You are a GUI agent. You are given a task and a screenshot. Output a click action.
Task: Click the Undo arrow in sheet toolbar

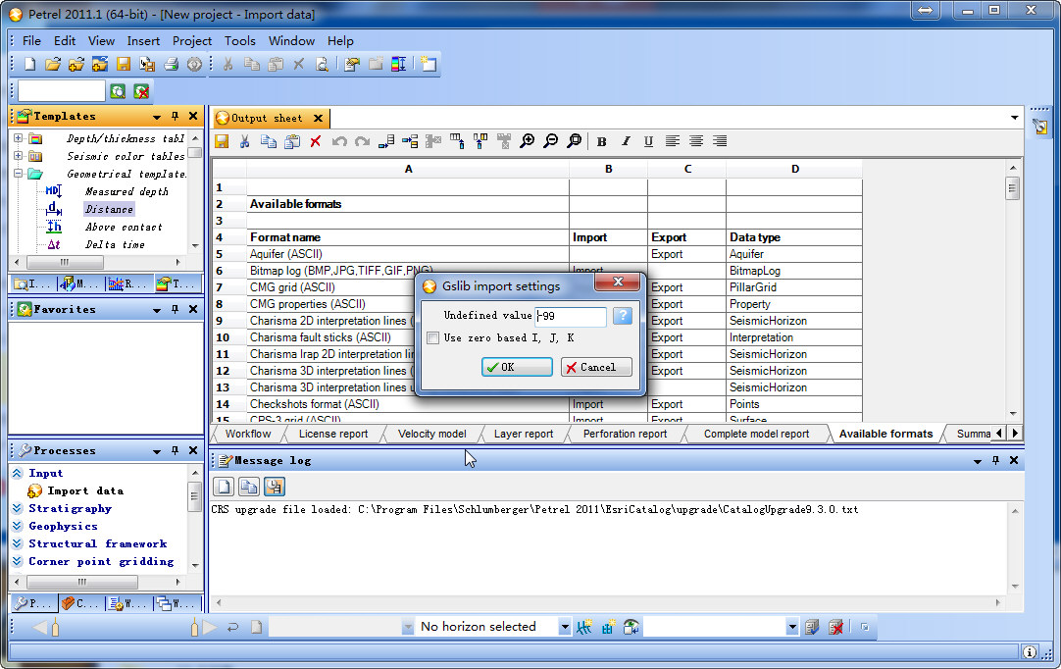pos(339,141)
